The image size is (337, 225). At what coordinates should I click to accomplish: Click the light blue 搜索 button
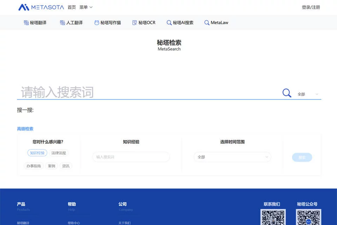coord(302,157)
